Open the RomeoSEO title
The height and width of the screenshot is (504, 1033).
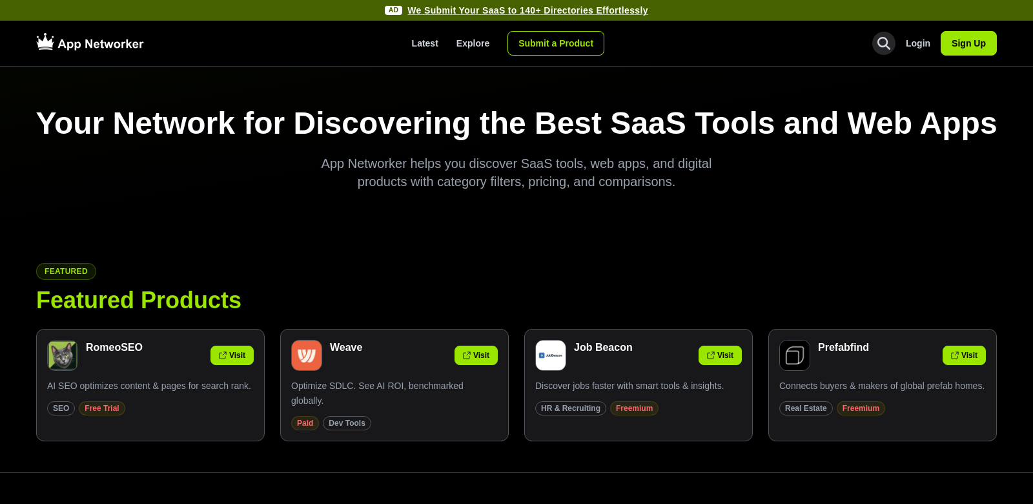click(114, 348)
